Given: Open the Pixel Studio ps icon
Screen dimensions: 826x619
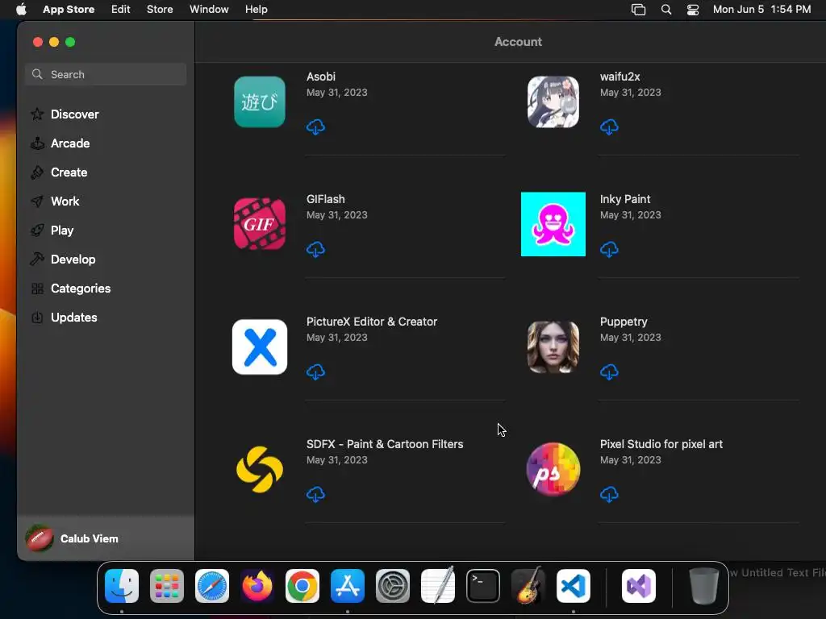Looking at the screenshot, I should point(553,470).
